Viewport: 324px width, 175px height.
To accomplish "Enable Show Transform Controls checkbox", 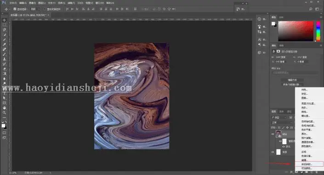I will (45, 9).
